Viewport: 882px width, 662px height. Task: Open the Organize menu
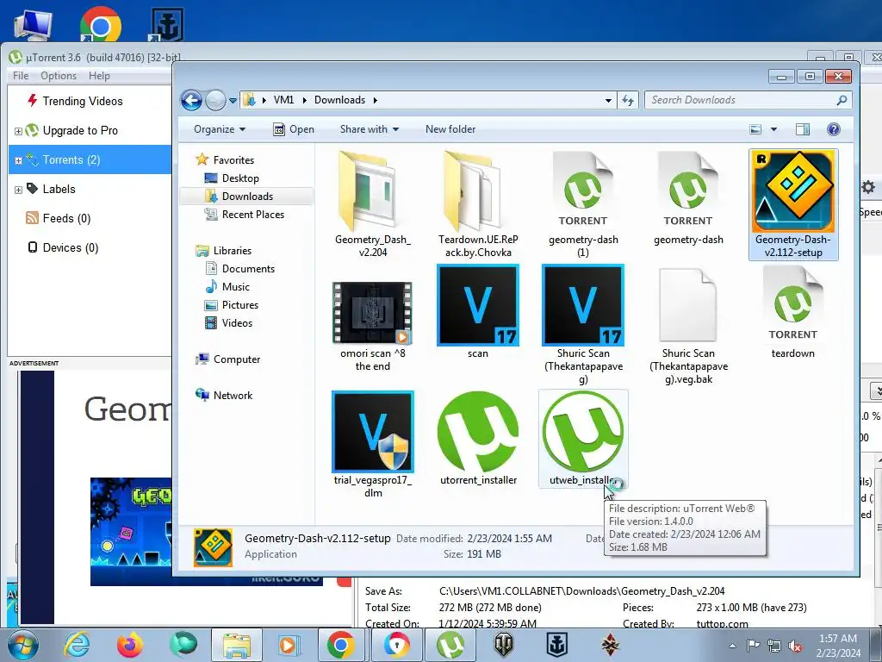[220, 129]
